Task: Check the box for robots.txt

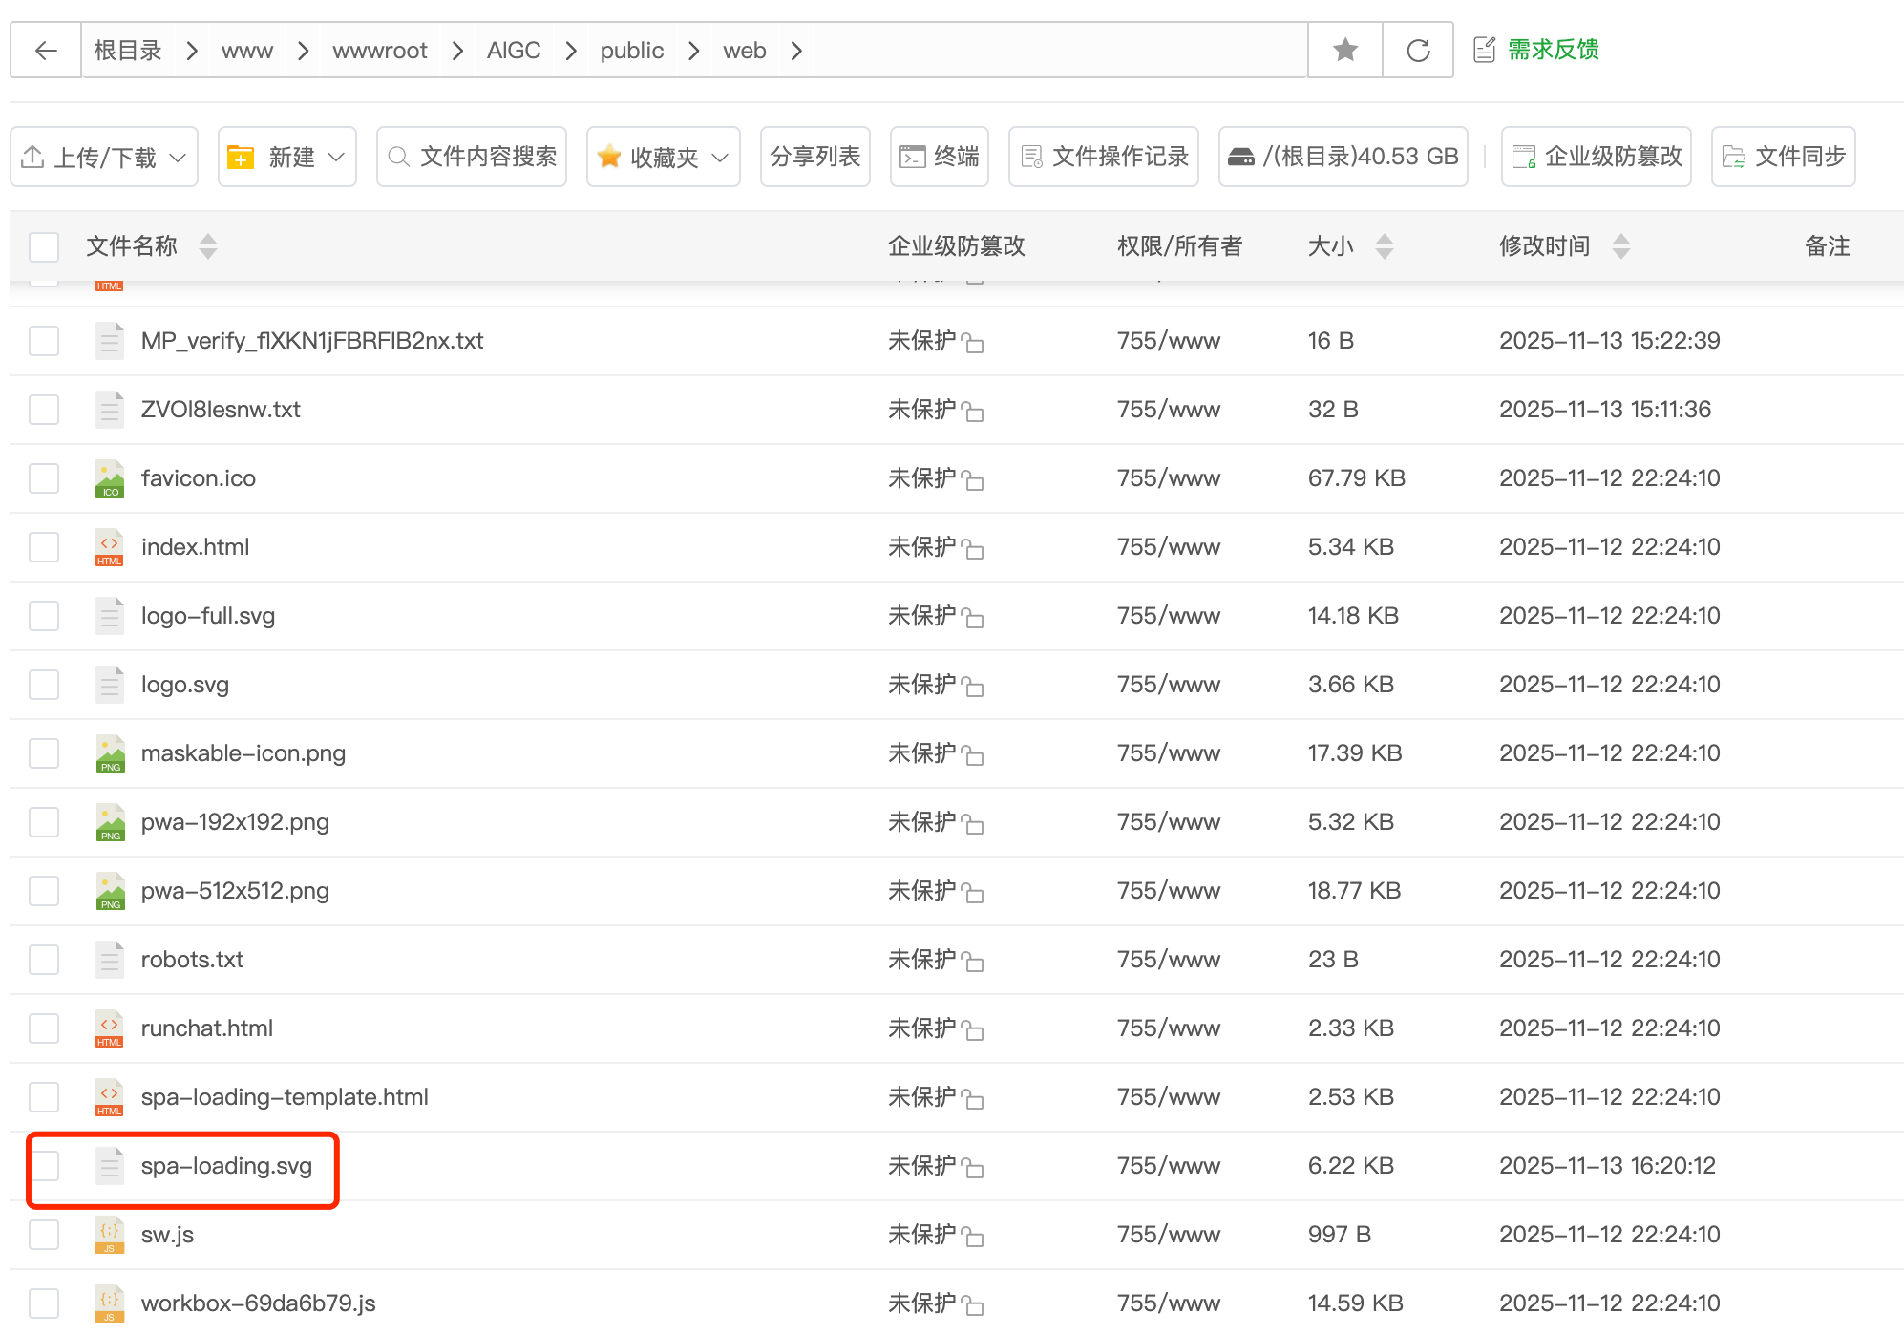Action: tap(44, 960)
